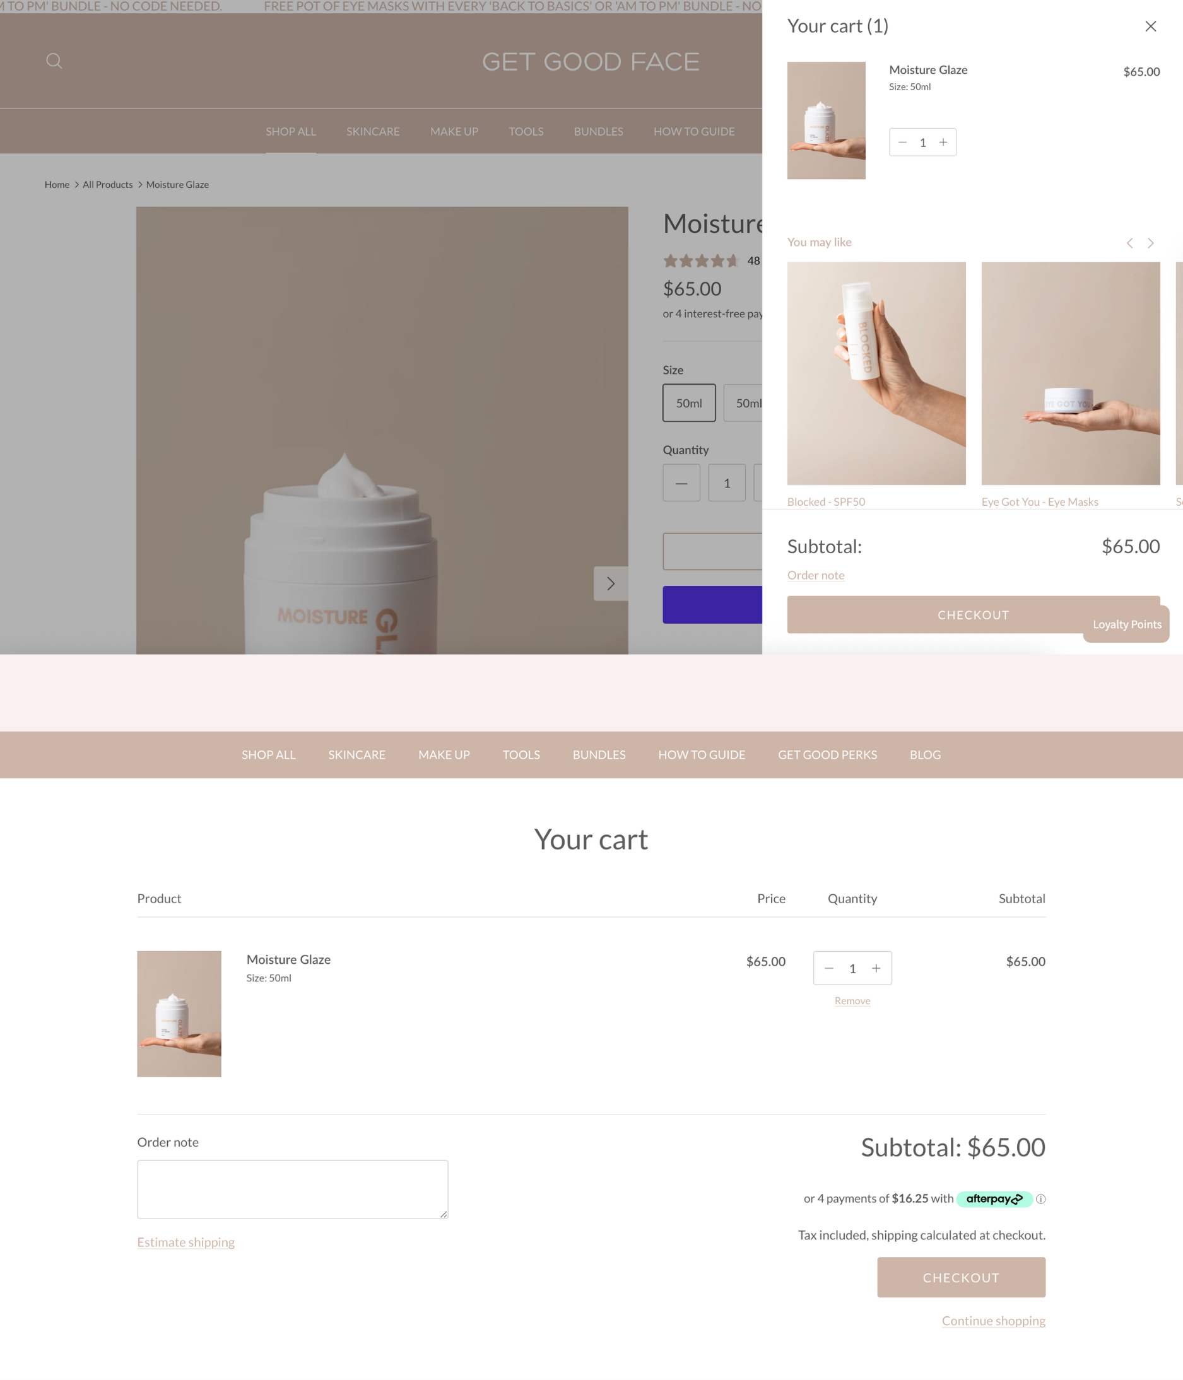Viewport: 1183px width, 1380px height.
Task: Open Loyalty Points widget
Action: pos(1126,624)
